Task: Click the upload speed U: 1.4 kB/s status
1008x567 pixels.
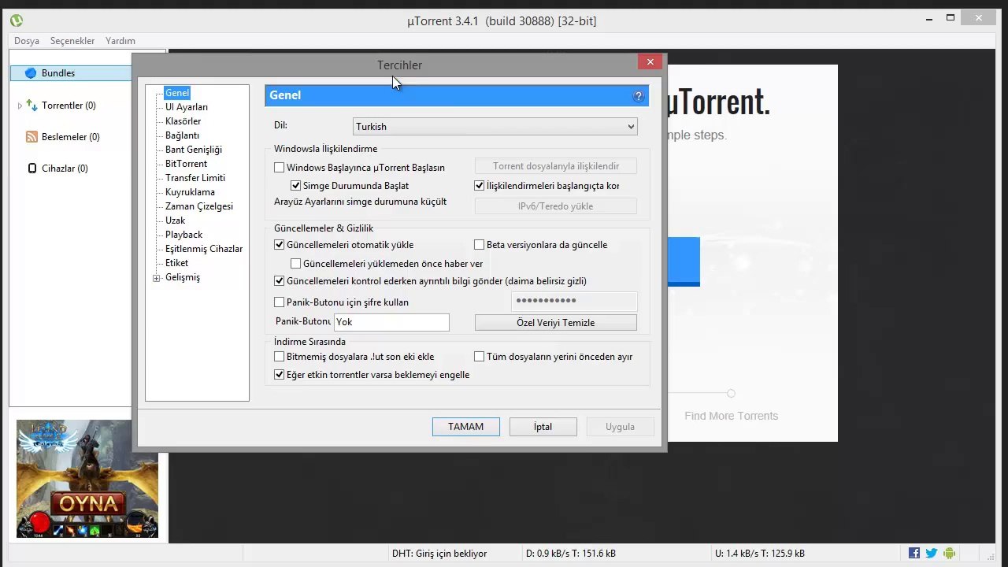Action: [x=760, y=554]
